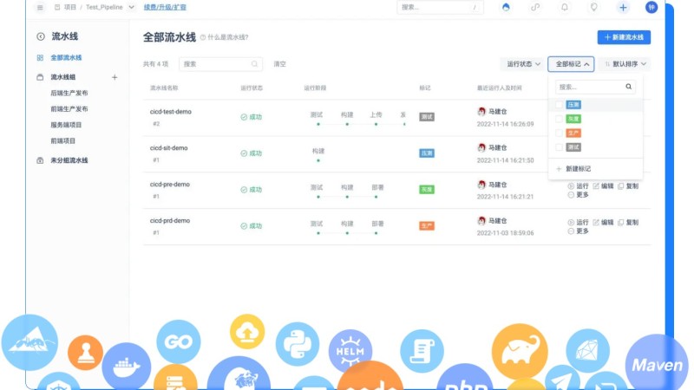Open 前端生产发布 pipeline group
The width and height of the screenshot is (694, 390).
point(69,109)
